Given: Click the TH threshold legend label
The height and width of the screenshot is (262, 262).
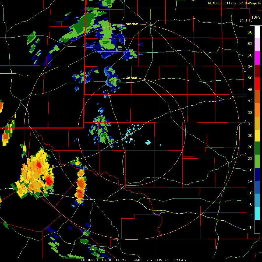Looking at the screenshot, I should click(250, 227).
